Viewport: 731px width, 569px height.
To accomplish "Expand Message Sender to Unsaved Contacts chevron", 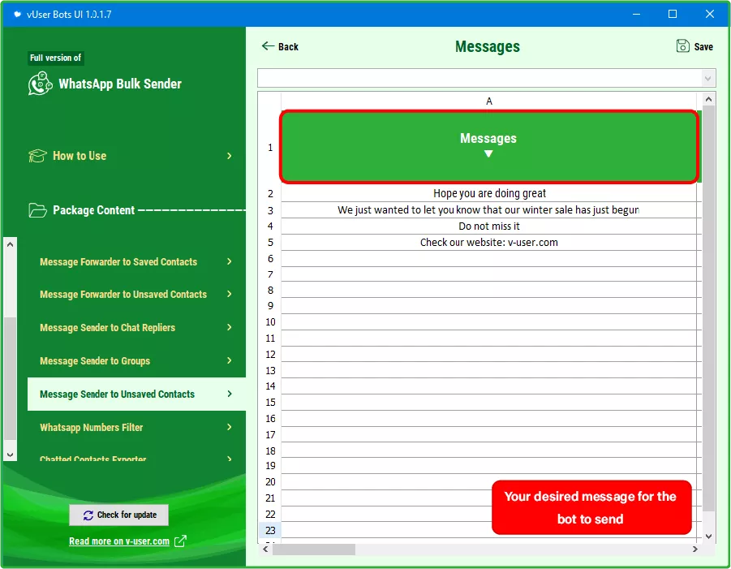I will [230, 394].
